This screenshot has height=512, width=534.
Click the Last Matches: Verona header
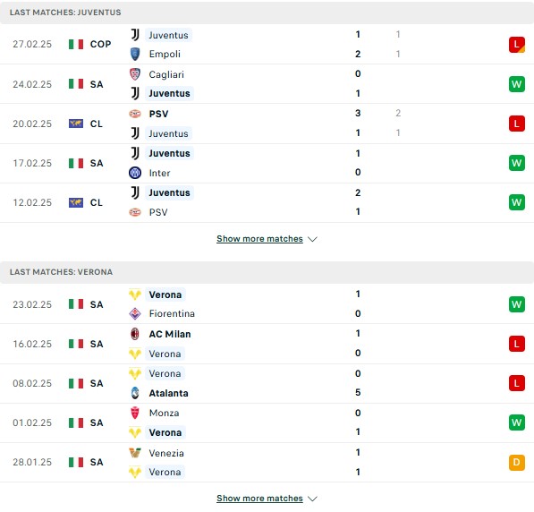(x=267, y=272)
